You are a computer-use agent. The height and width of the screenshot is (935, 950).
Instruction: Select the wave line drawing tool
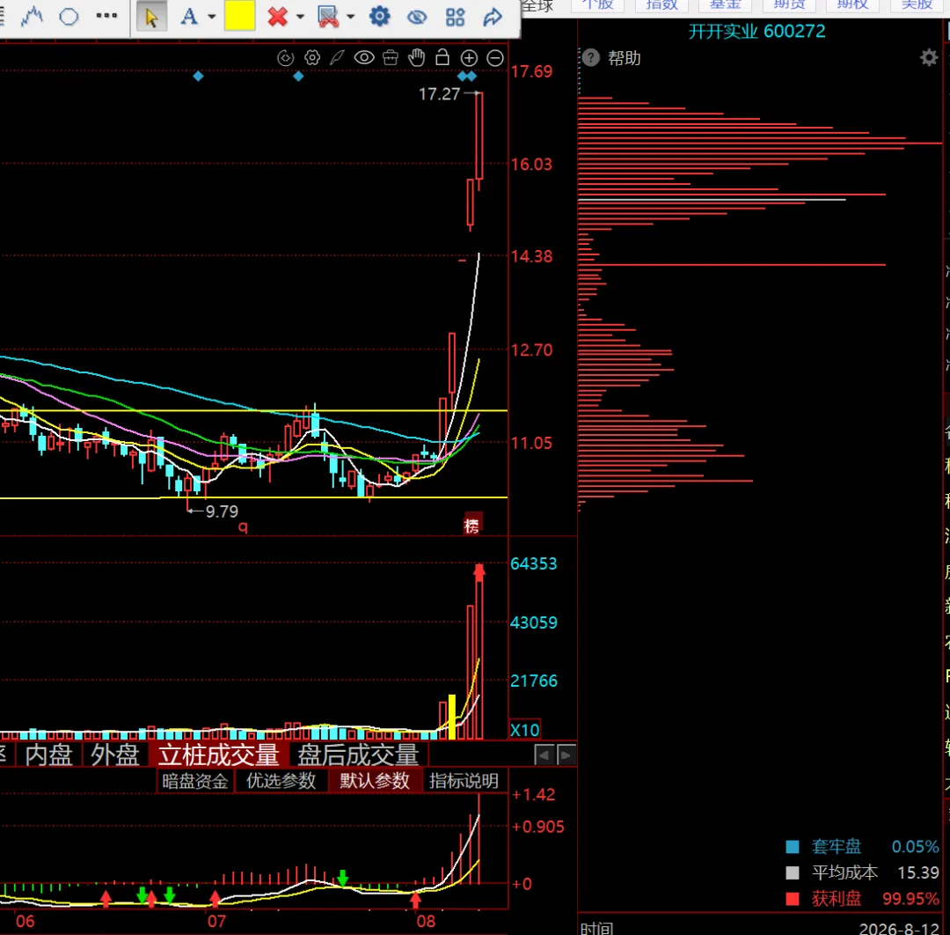(x=32, y=16)
